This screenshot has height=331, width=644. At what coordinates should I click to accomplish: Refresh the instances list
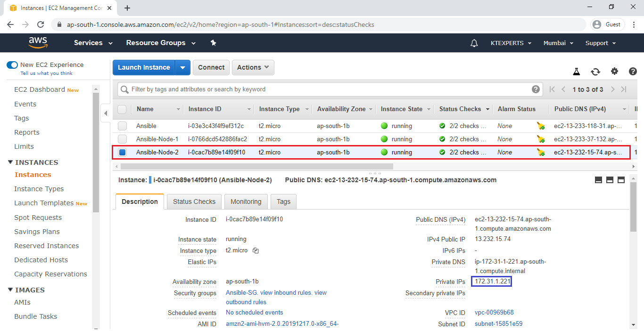(595, 72)
